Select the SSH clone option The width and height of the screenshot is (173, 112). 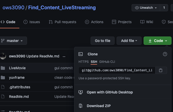coord(94,62)
